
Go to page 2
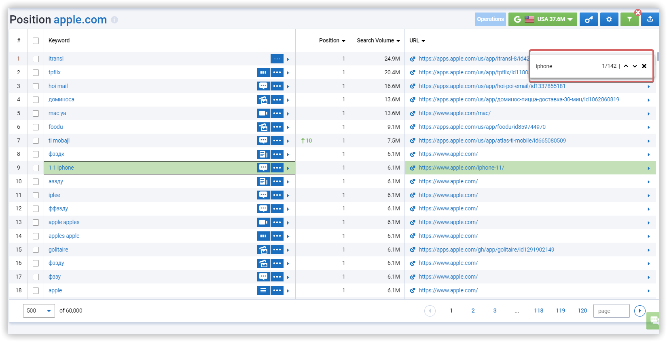[x=473, y=311]
